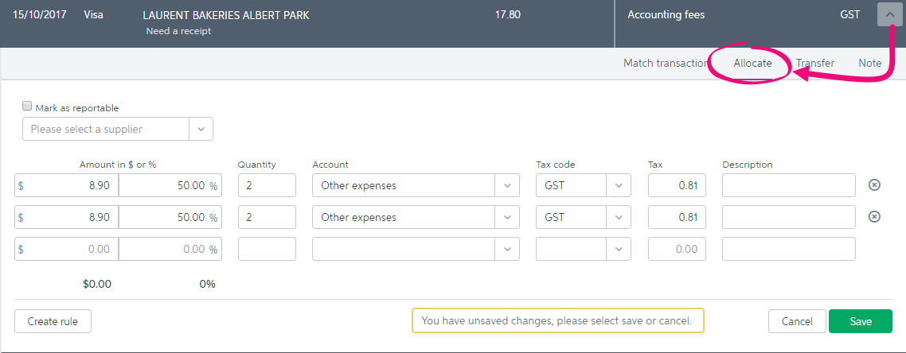Click the first row Description field
The image size is (906, 353).
(x=789, y=186)
